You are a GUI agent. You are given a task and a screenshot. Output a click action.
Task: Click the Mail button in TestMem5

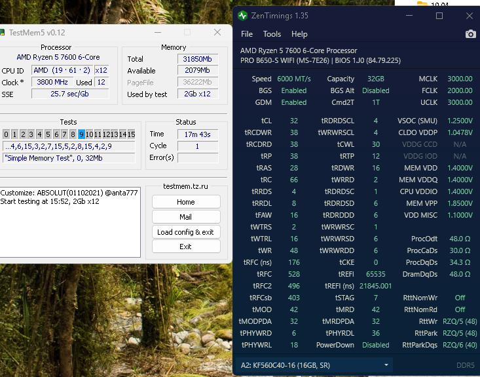[x=185, y=216]
